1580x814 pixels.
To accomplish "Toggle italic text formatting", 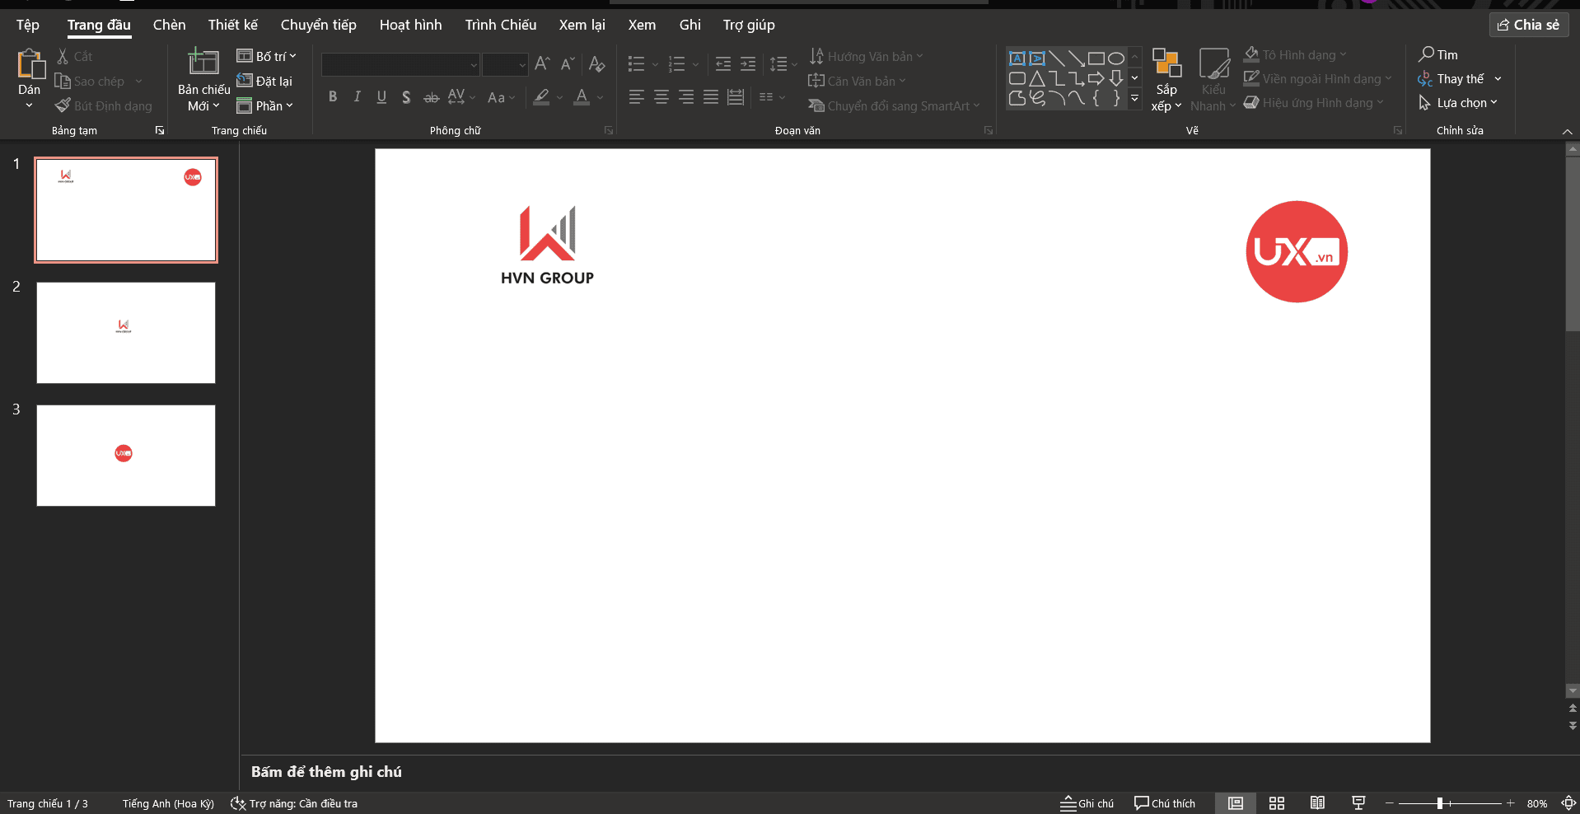I will [x=357, y=97].
